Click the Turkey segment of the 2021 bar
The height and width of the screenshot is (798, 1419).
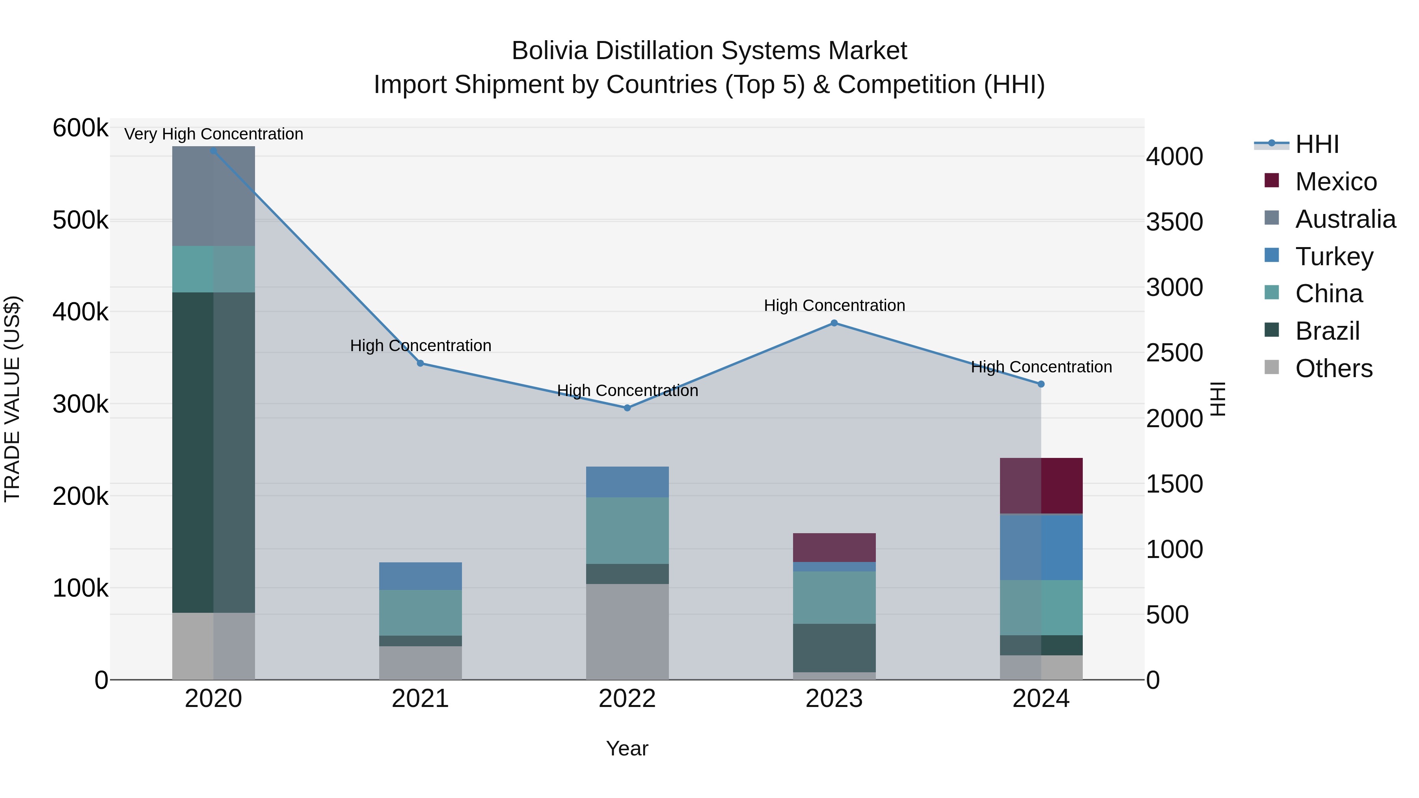coord(420,576)
